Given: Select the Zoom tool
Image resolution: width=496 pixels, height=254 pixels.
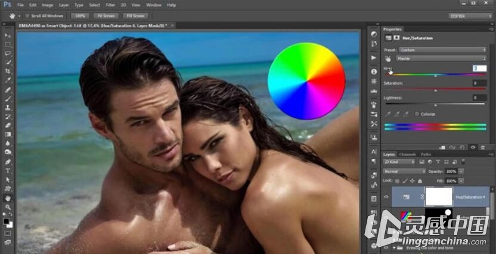Looking at the screenshot, I should coord(8,207).
